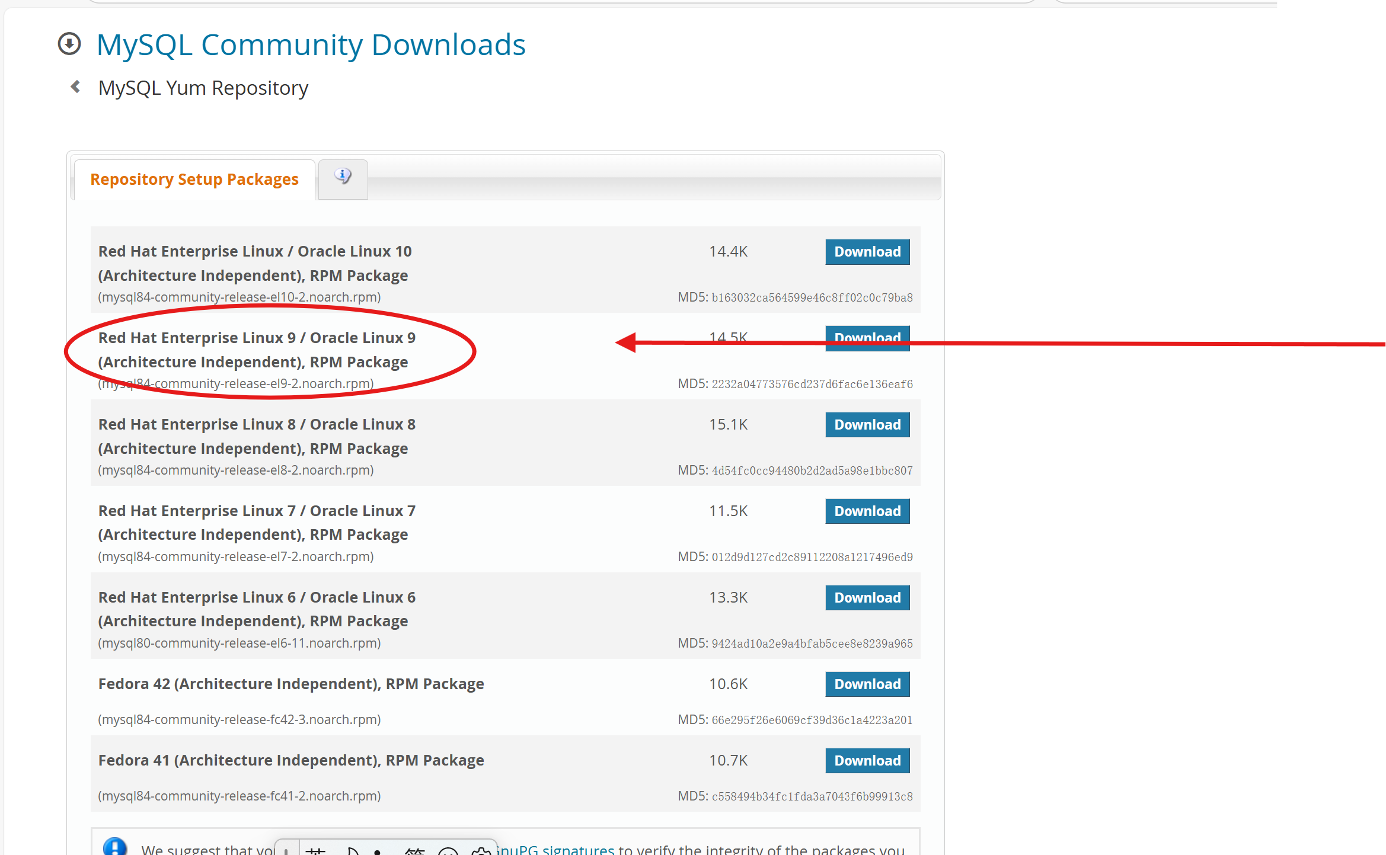Click the 10.6K file size value
Screen dimensions: 1386x855
728,684
